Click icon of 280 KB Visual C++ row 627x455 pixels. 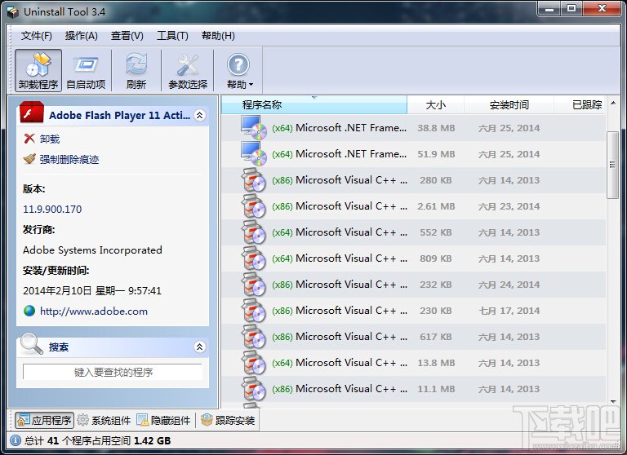point(254,180)
